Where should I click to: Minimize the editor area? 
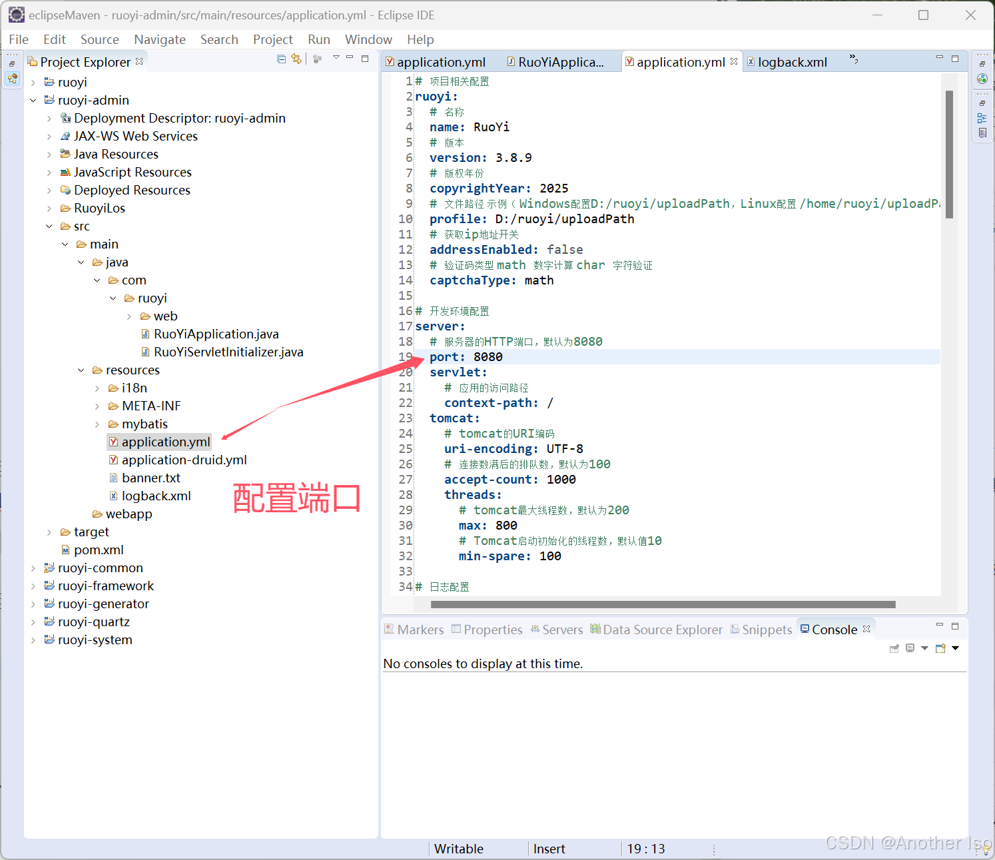pyautogui.click(x=940, y=57)
